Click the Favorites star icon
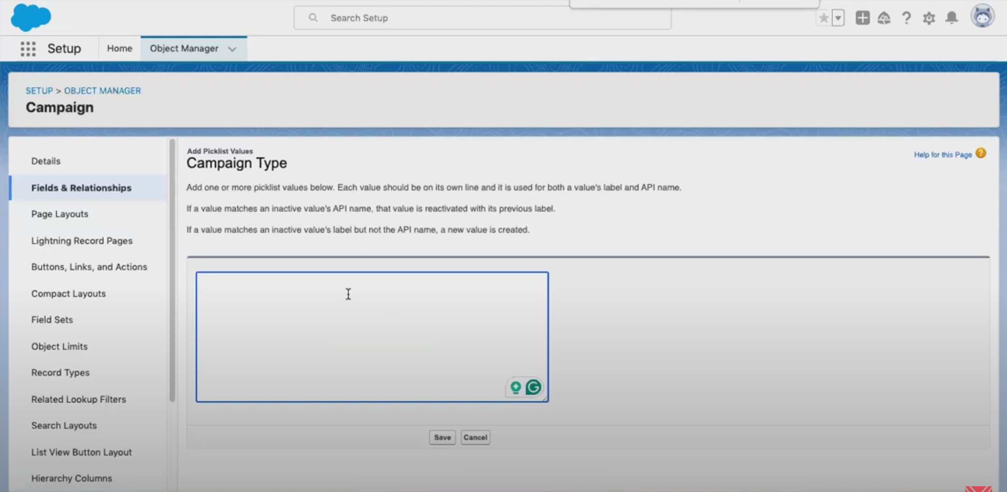This screenshot has height=492, width=1007. tap(824, 18)
